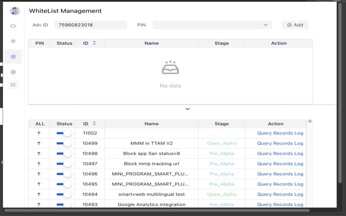This screenshot has height=216, width=346.
Task: Select the list icon in sidebar
Action: click(13, 57)
